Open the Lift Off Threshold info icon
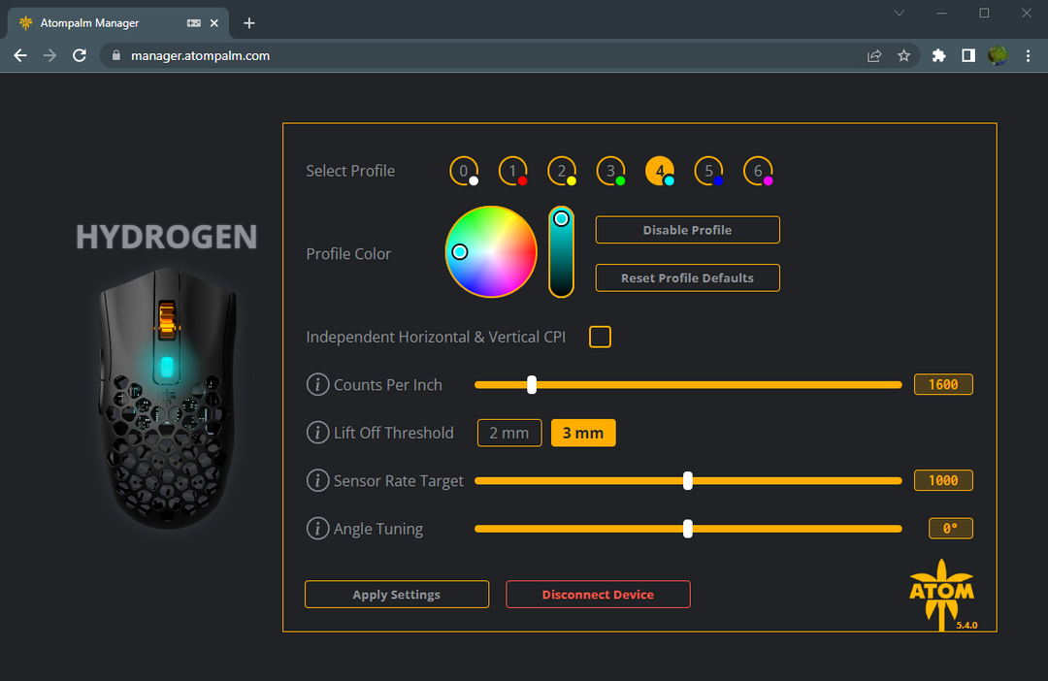The width and height of the screenshot is (1048, 681). click(x=317, y=433)
